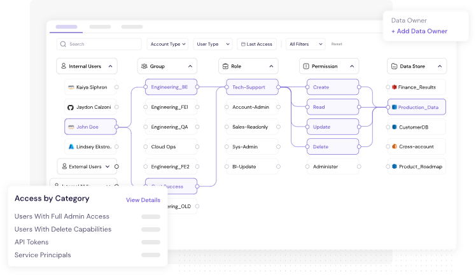Switch to the third tab placeholder

[x=132, y=27]
